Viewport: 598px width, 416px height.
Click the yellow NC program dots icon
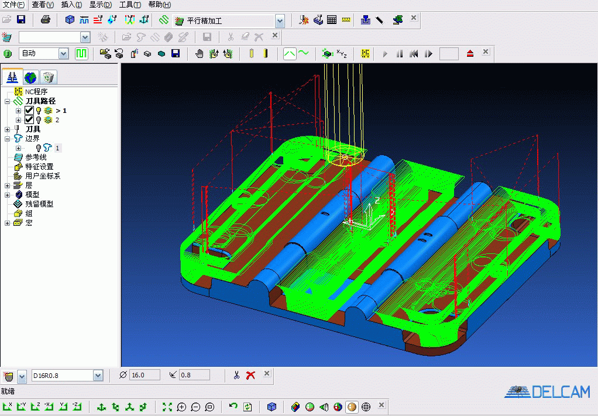(x=365, y=54)
